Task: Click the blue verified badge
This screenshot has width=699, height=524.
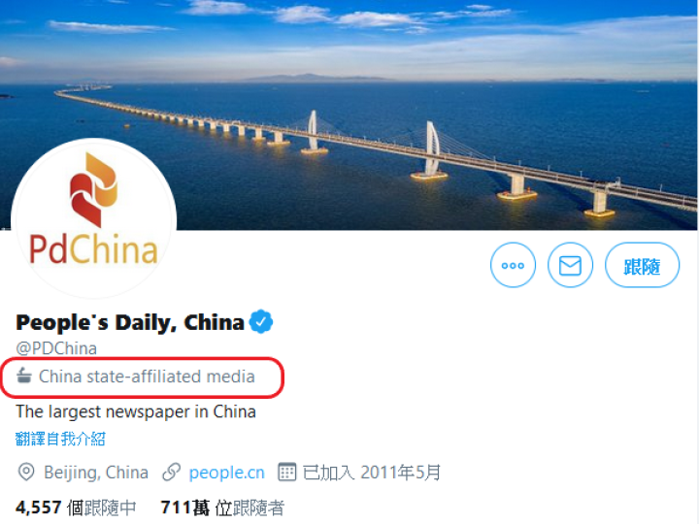Action: 261,322
